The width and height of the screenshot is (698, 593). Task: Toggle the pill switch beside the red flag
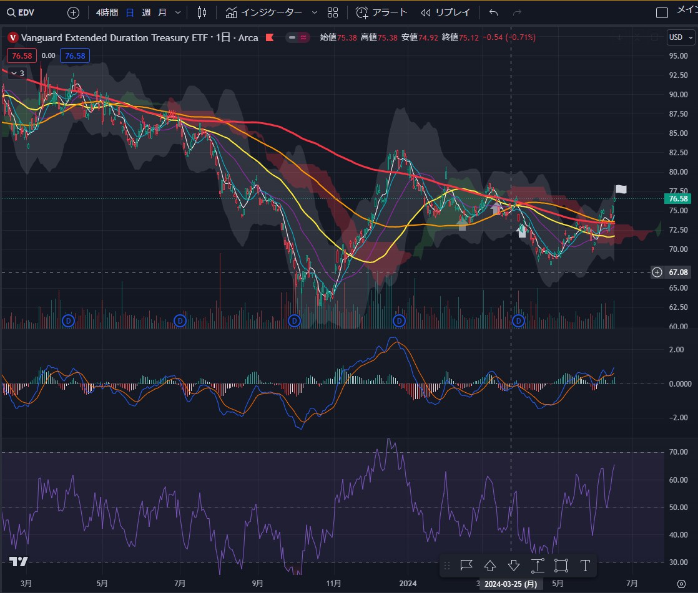pos(298,37)
